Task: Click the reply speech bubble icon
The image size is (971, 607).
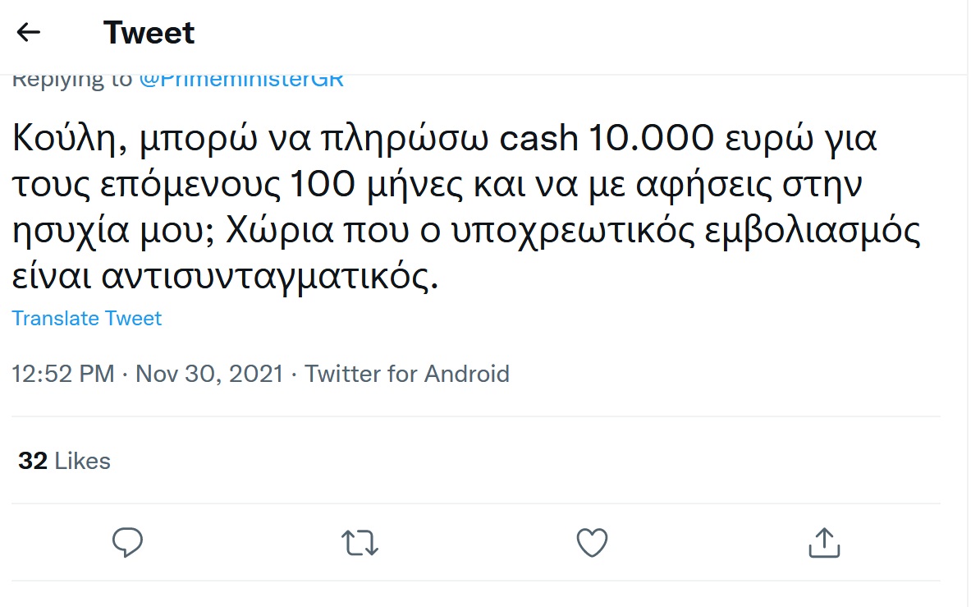Action: tap(127, 542)
